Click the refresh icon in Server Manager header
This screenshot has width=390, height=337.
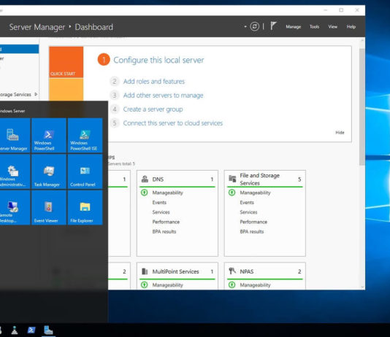pyautogui.click(x=254, y=26)
